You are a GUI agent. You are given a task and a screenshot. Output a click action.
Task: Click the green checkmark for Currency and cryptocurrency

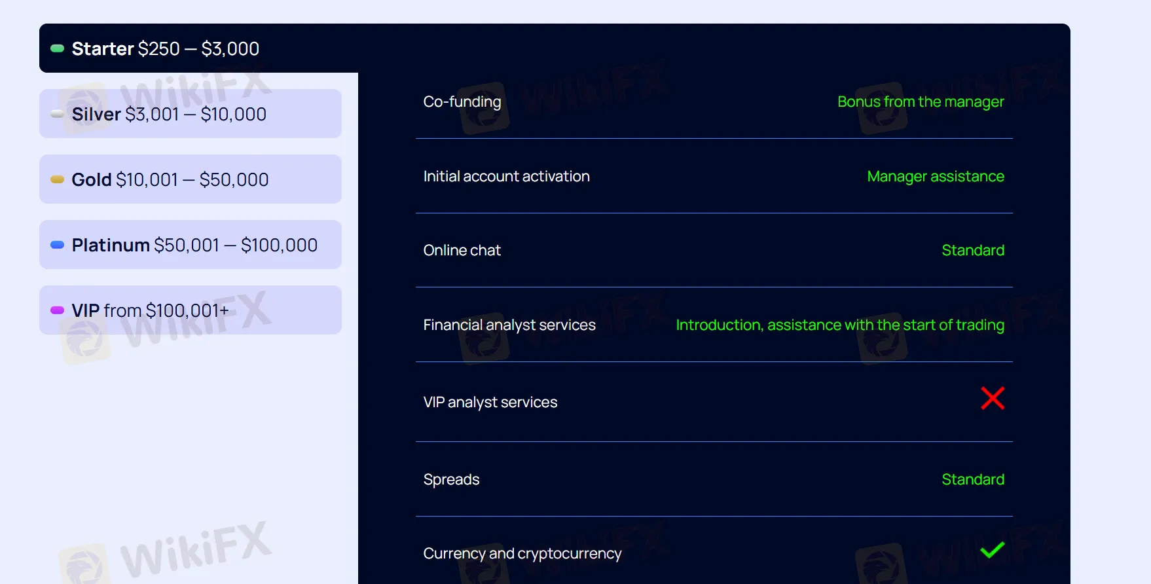(993, 551)
